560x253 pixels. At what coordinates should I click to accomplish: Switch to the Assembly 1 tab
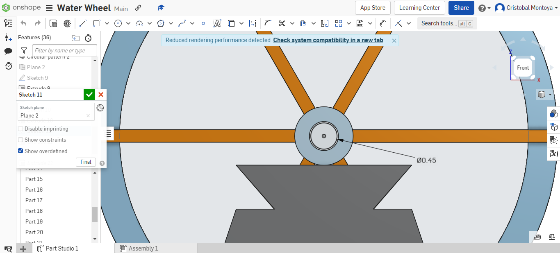pos(143,248)
